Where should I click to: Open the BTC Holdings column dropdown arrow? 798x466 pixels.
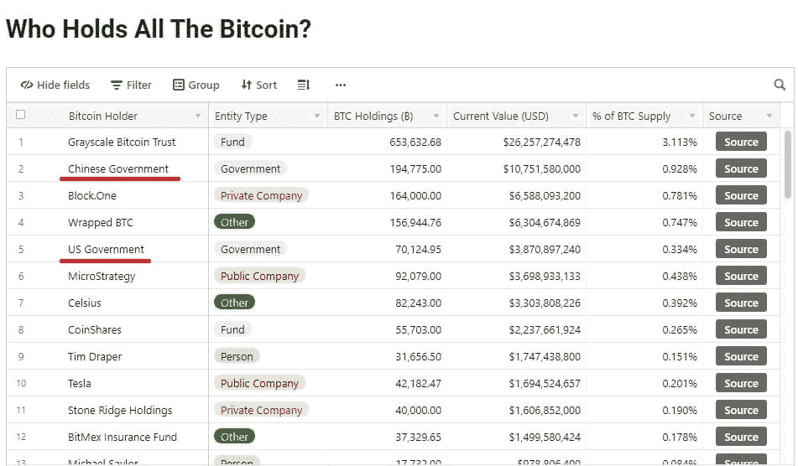[436, 116]
